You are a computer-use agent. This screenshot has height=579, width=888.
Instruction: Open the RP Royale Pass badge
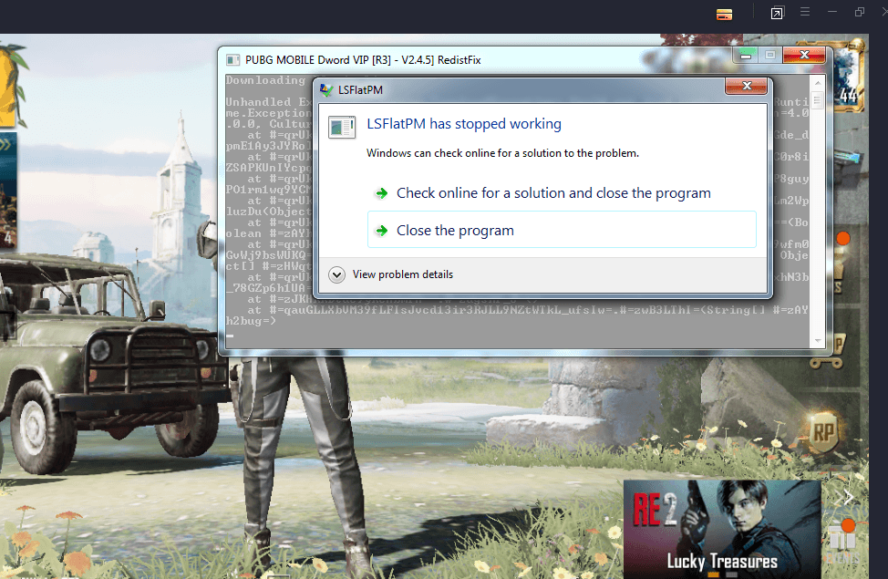(x=823, y=433)
